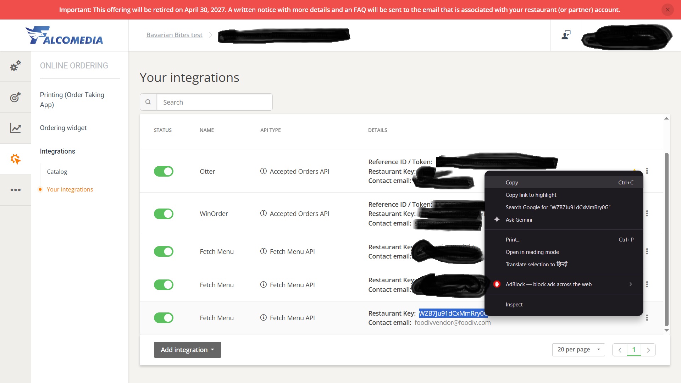Dismiss the red retirement notice banner
The image size is (681, 383).
668,10
